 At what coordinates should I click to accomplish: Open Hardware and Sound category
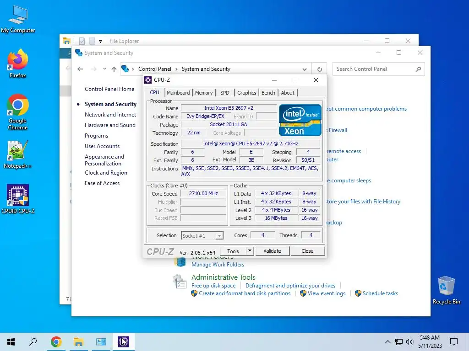(110, 125)
